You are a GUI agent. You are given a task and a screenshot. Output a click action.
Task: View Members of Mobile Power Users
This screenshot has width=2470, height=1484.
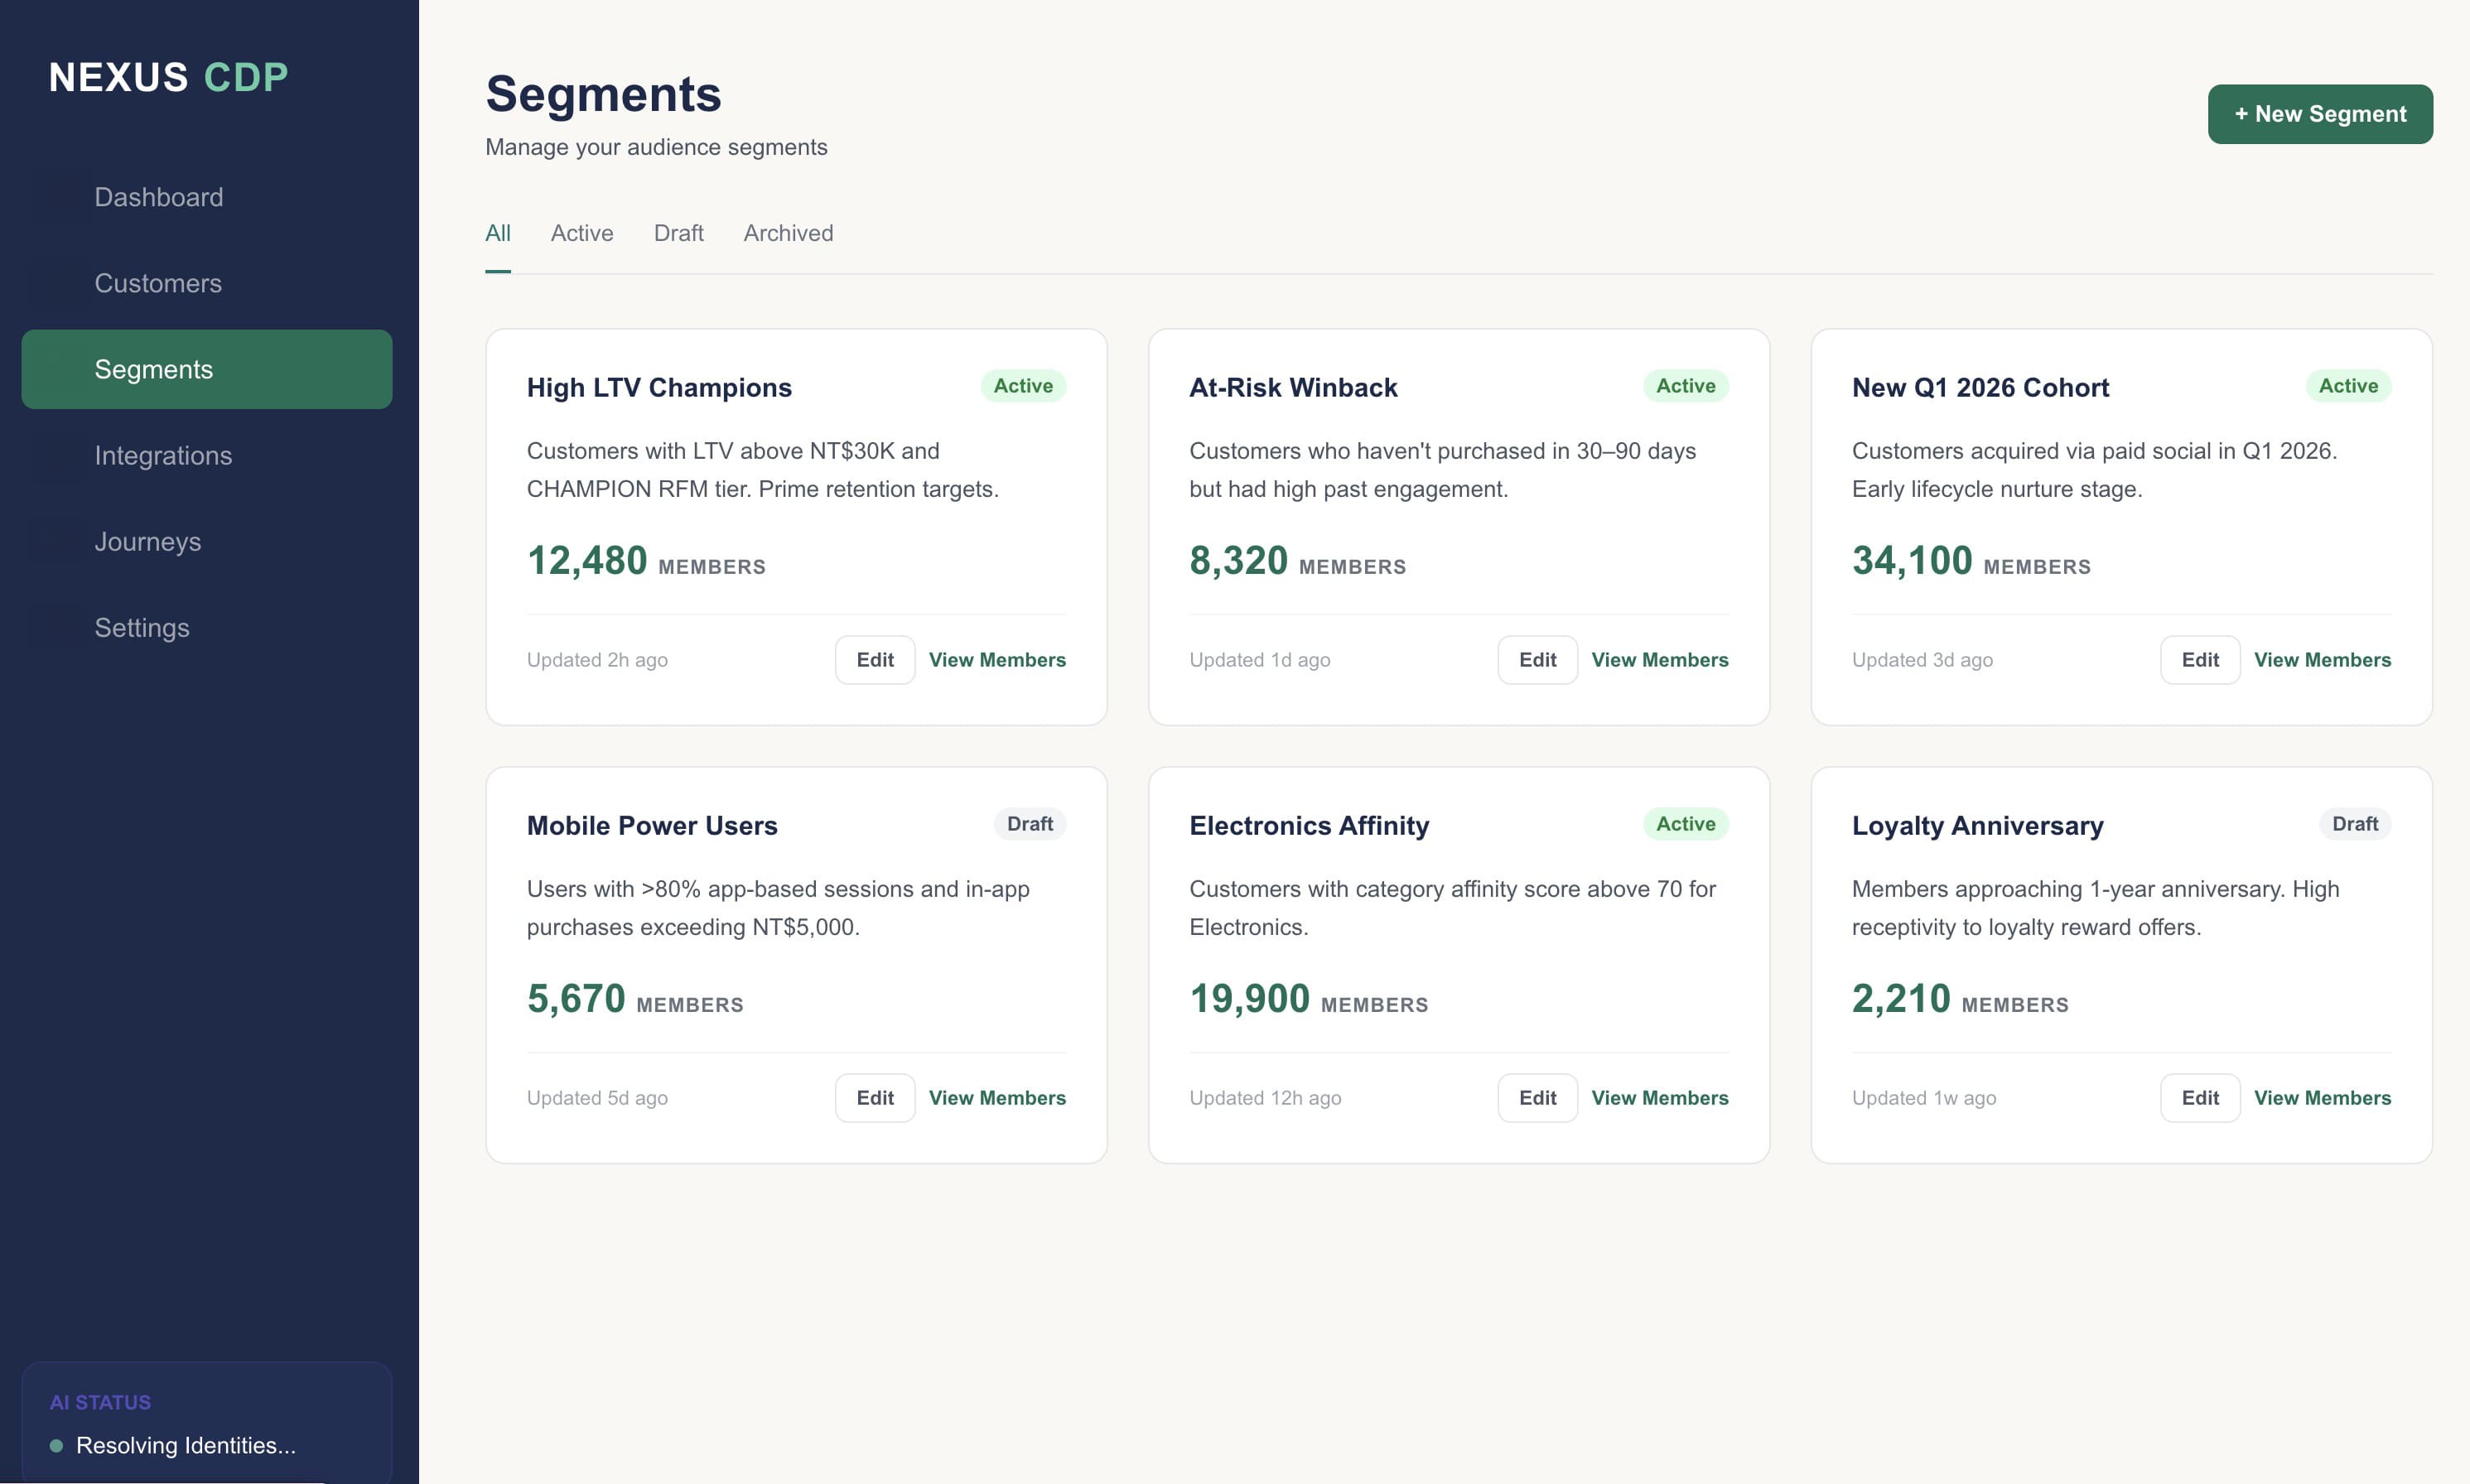point(996,1098)
